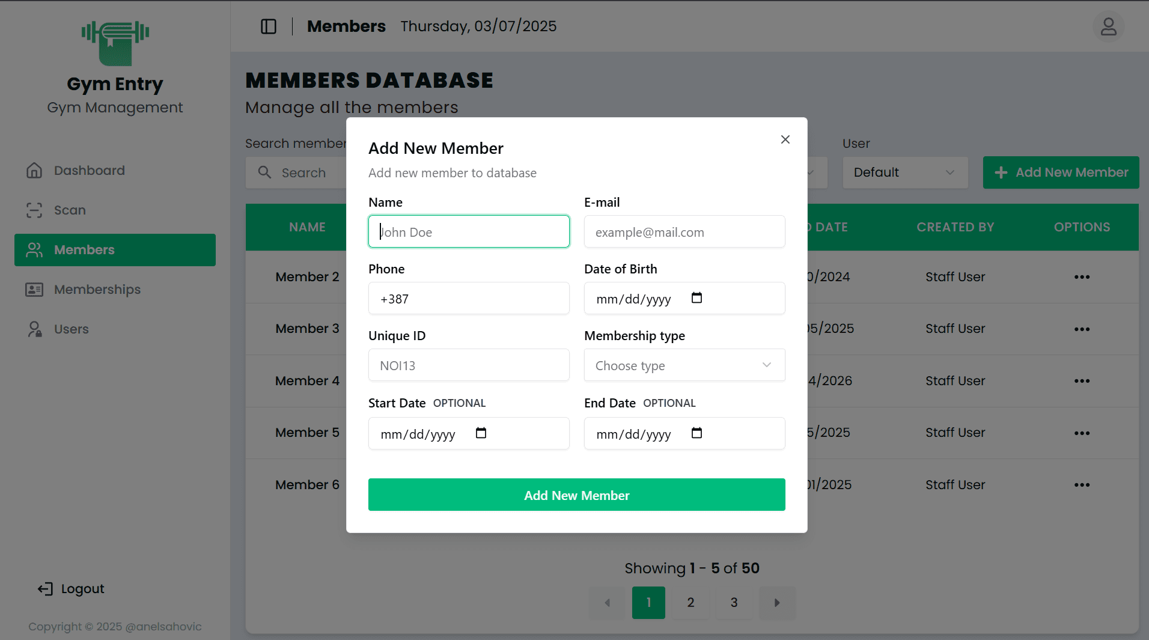Close the Add New Member dialog
Viewport: 1149px width, 640px height.
(x=785, y=139)
